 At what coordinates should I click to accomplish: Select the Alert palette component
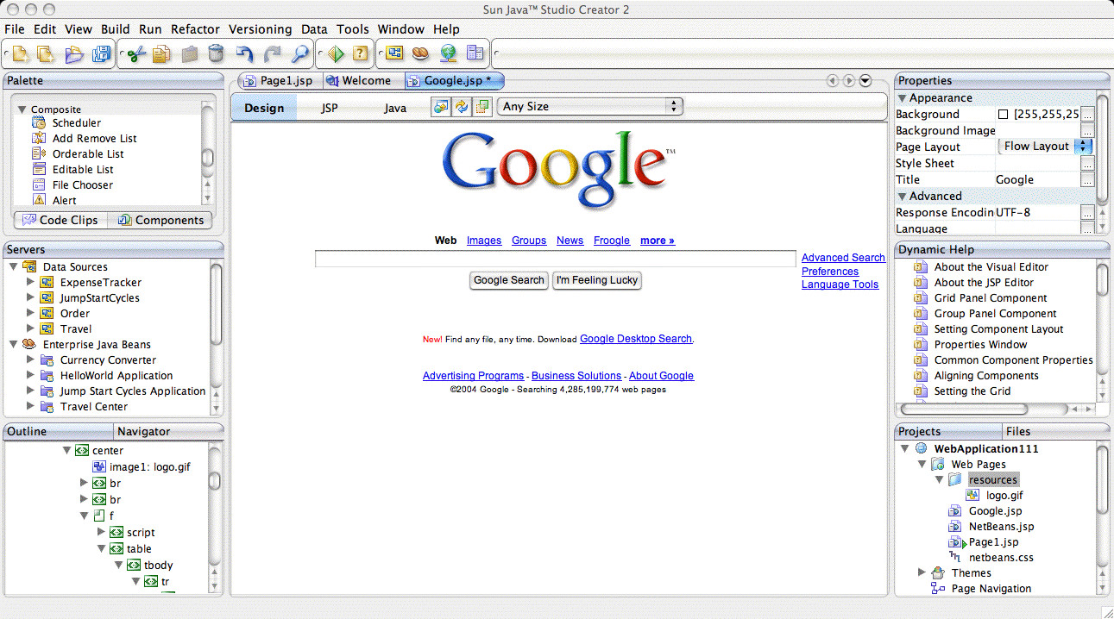(65, 200)
